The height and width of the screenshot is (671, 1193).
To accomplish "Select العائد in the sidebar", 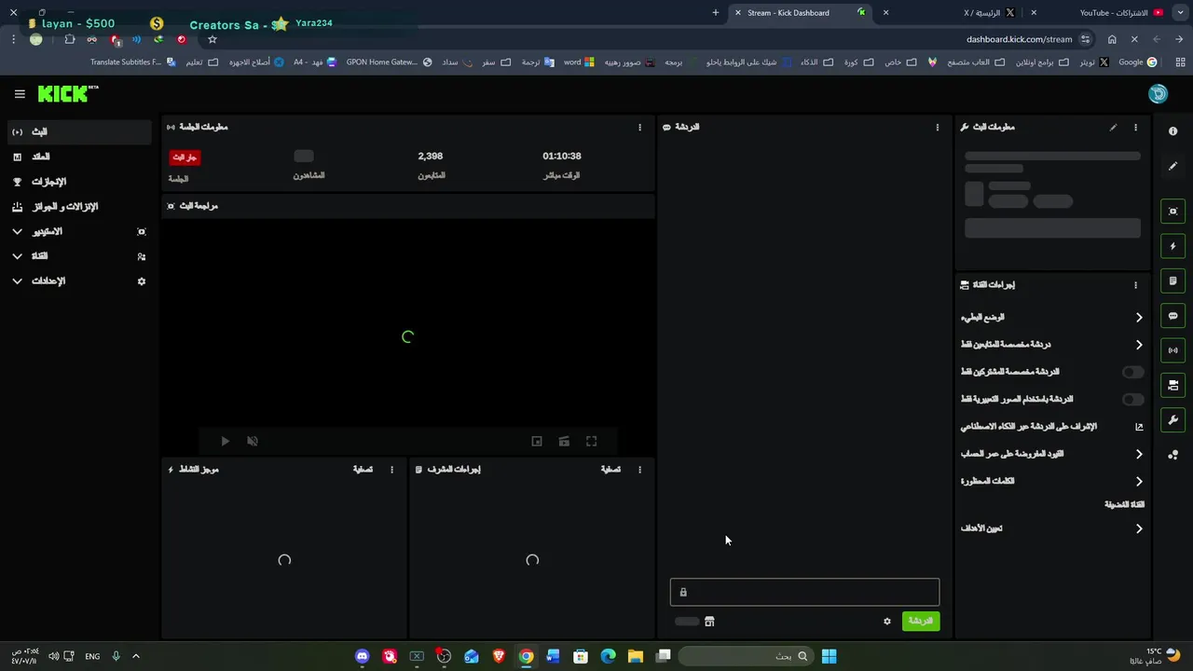I will [79, 157].
